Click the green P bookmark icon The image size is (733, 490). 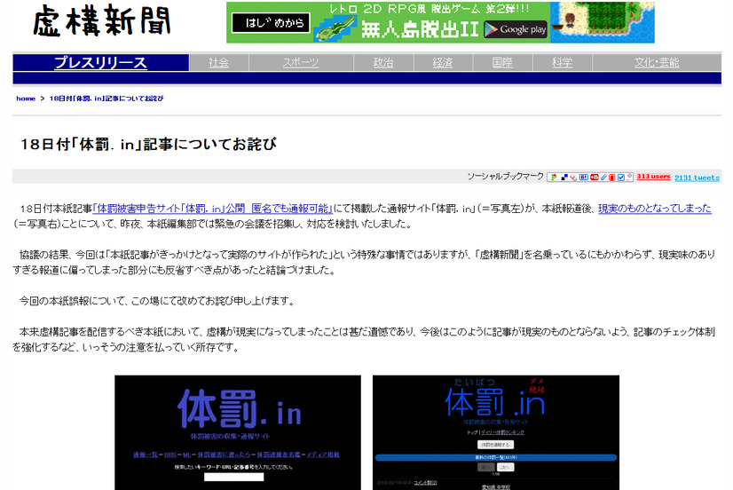554,178
